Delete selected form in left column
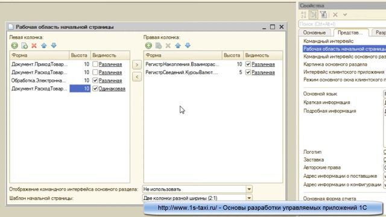This screenshot has height=217, width=386. [34, 46]
